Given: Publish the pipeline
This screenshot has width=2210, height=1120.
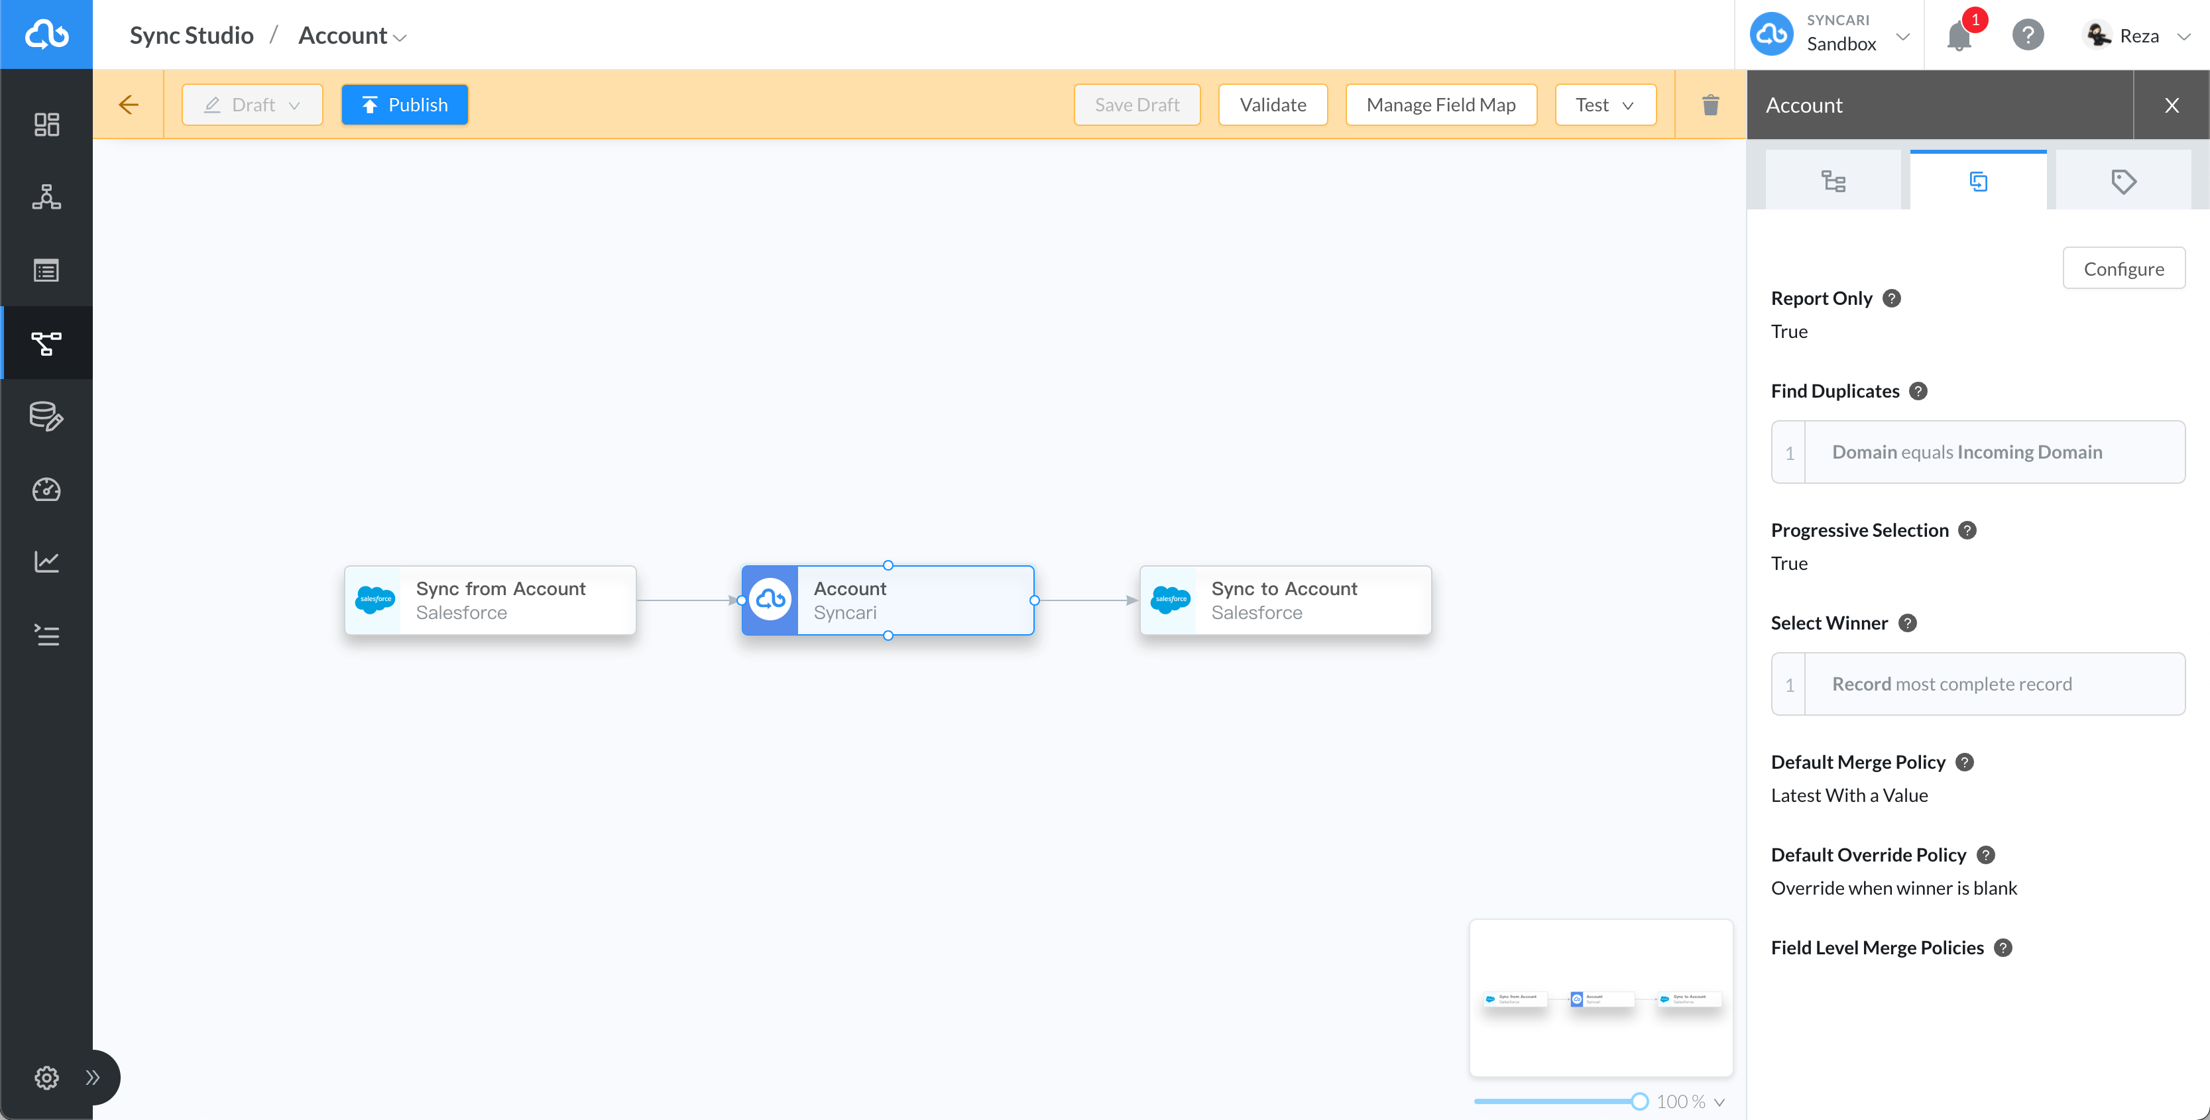Looking at the screenshot, I should click(404, 105).
